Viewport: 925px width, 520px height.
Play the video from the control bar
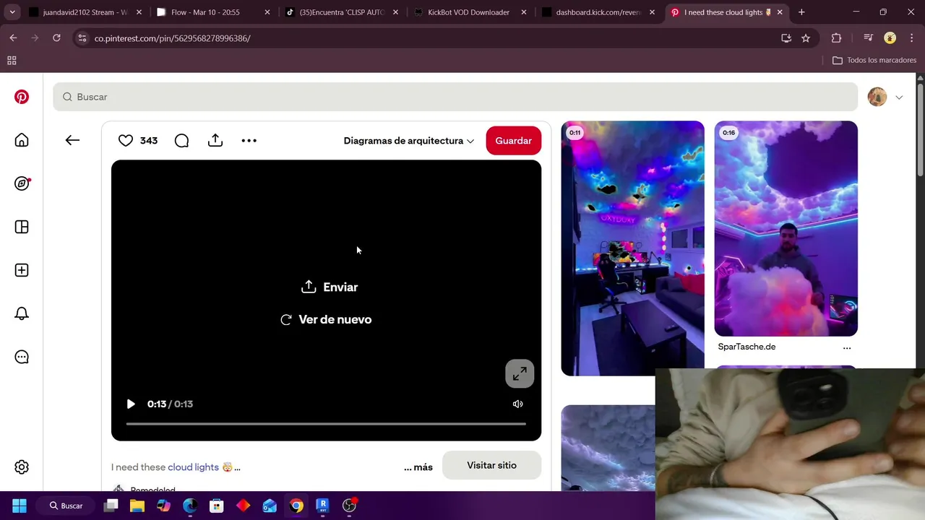point(131,404)
